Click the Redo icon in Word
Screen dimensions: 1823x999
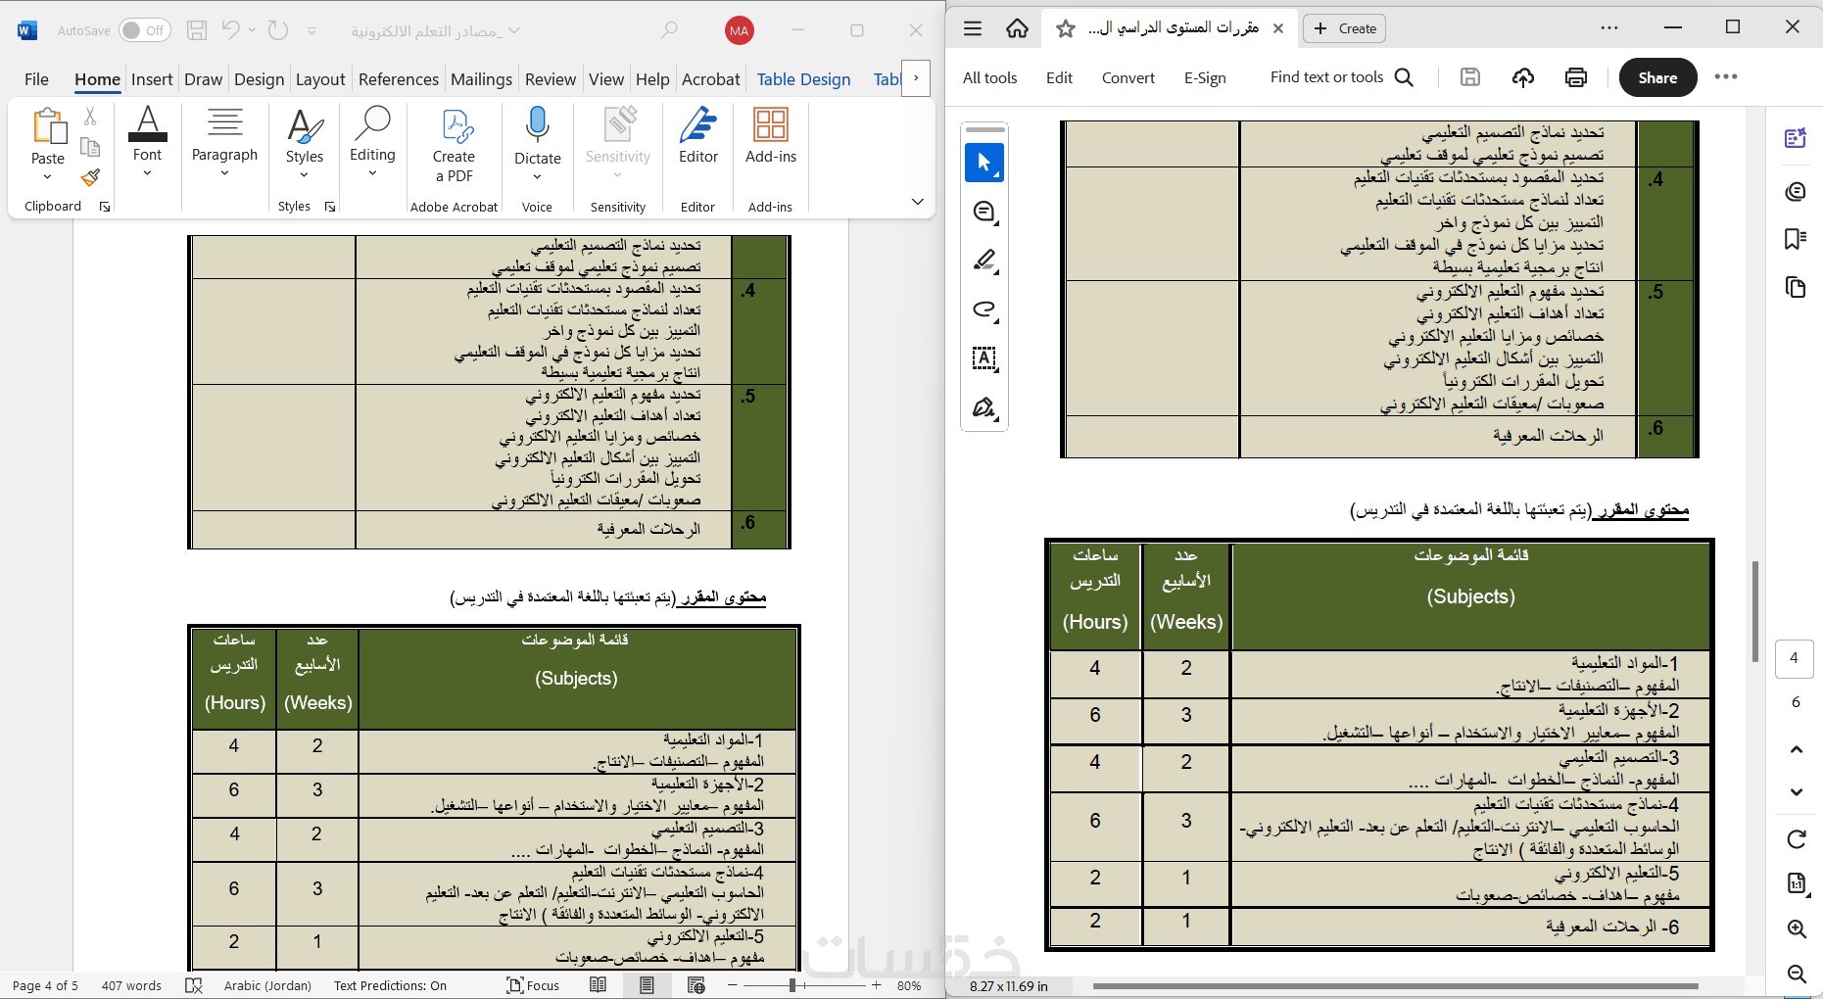pyautogui.click(x=278, y=30)
